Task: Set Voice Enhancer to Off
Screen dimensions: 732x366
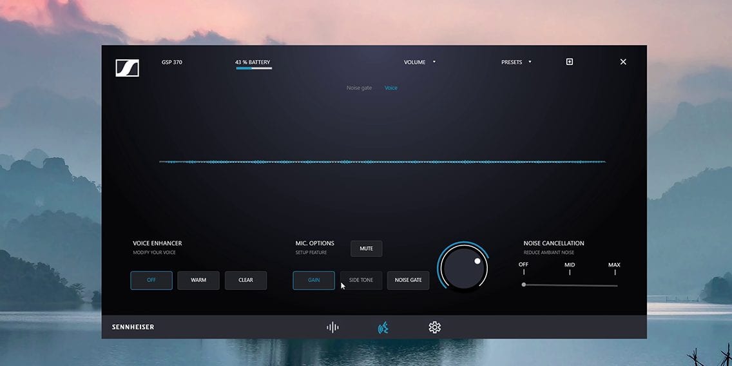Action: point(151,280)
